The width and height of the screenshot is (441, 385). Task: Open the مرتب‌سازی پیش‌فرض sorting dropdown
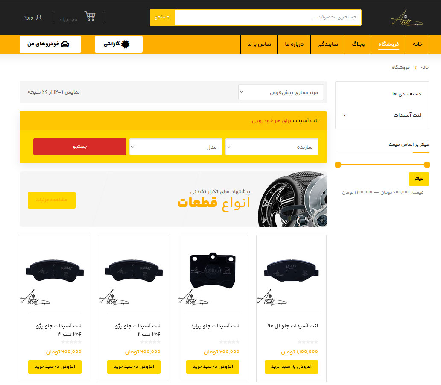(x=281, y=92)
